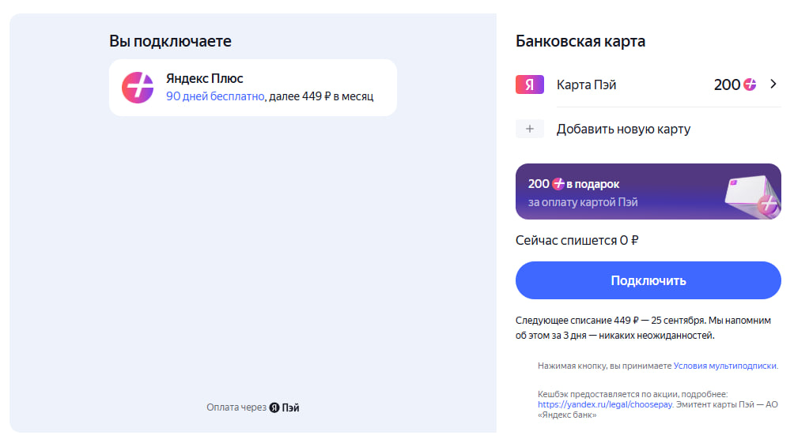Click the Yandex Plus logo icon
This screenshot has width=794, height=443.
click(138, 88)
